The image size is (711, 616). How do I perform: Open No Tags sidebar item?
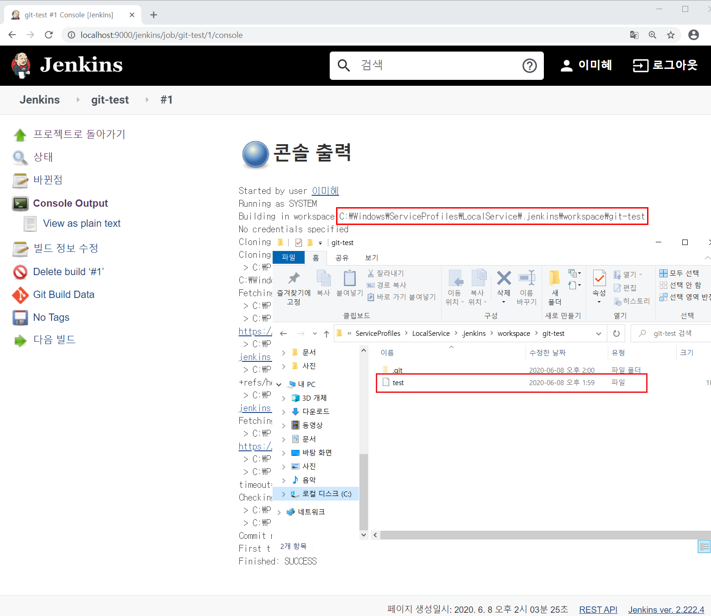[x=51, y=318]
